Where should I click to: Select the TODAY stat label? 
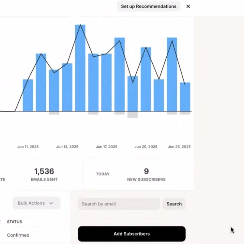(x=103, y=174)
